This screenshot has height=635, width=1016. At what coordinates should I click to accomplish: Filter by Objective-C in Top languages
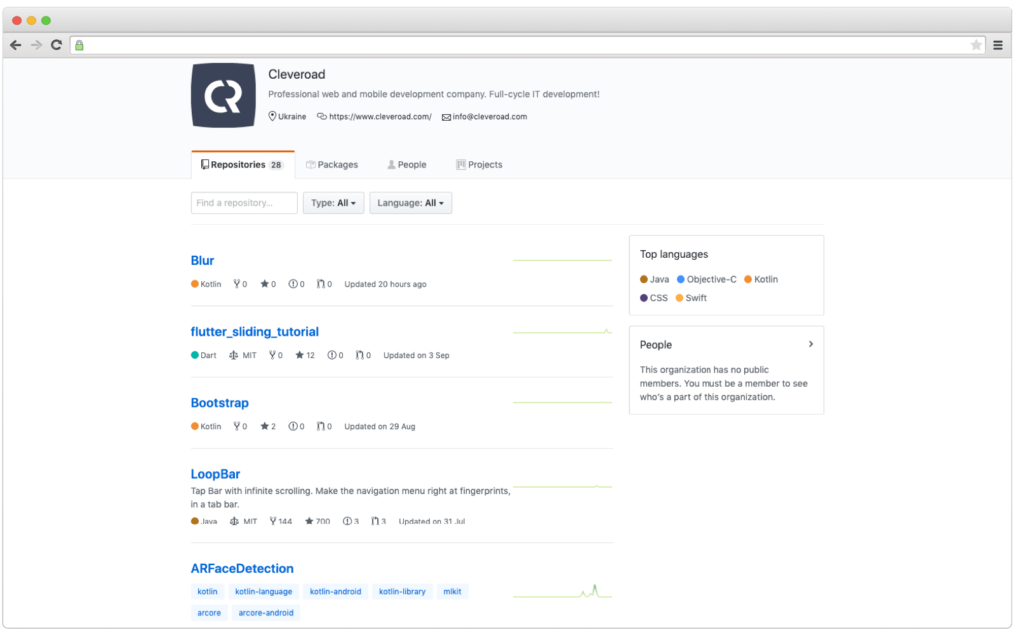pyautogui.click(x=707, y=279)
